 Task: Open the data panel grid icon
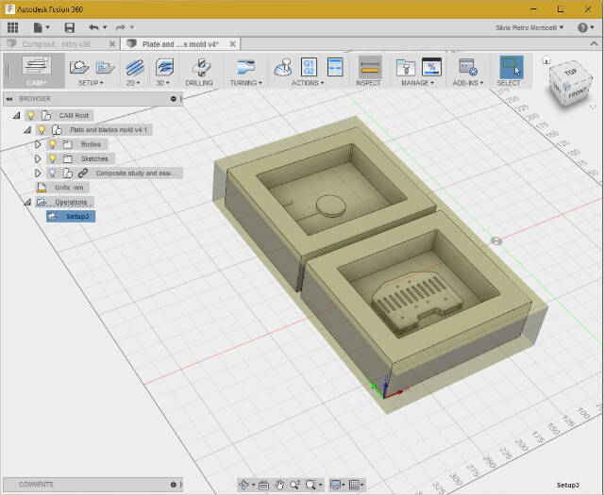[x=12, y=27]
